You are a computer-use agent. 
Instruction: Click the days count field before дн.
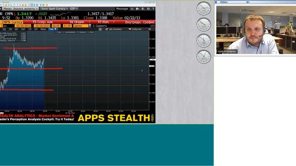pos(1,26)
